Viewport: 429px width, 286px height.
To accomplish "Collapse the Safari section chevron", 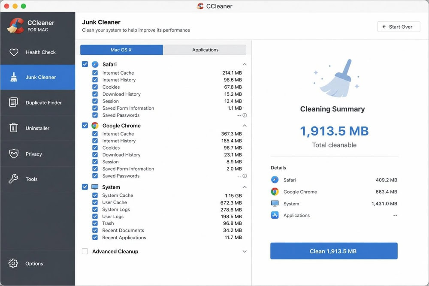I will pos(245,64).
